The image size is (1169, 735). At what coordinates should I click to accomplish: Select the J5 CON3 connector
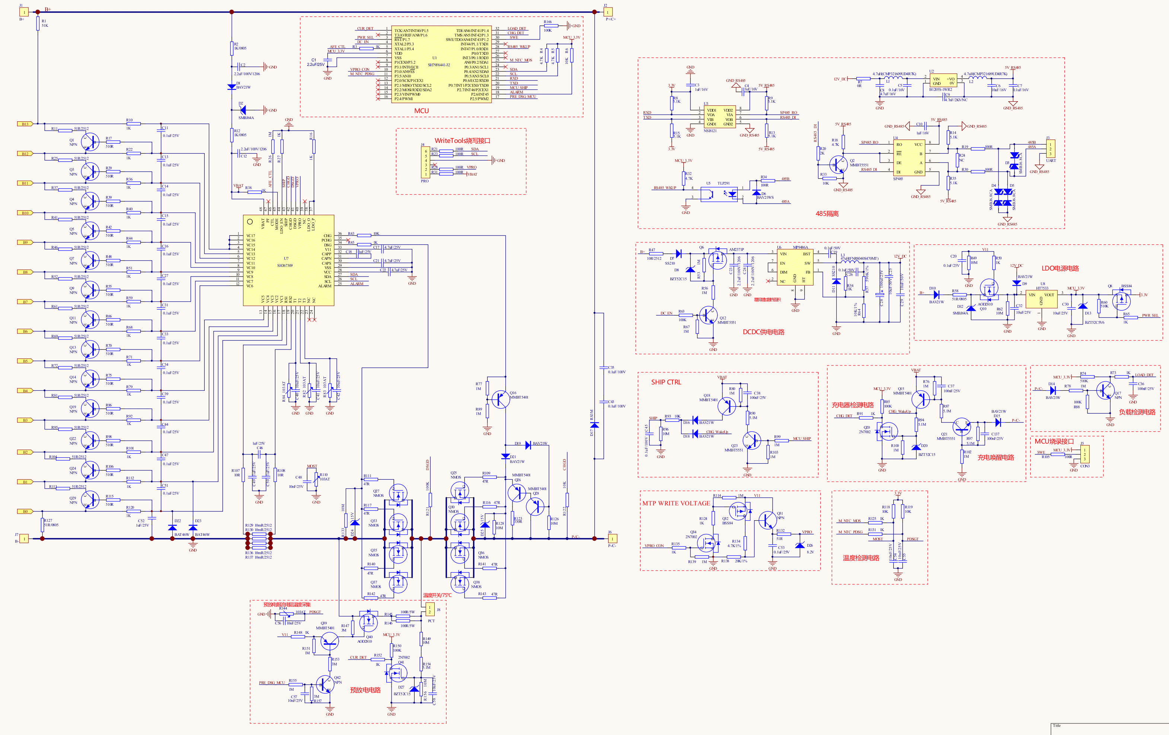click(x=1085, y=454)
